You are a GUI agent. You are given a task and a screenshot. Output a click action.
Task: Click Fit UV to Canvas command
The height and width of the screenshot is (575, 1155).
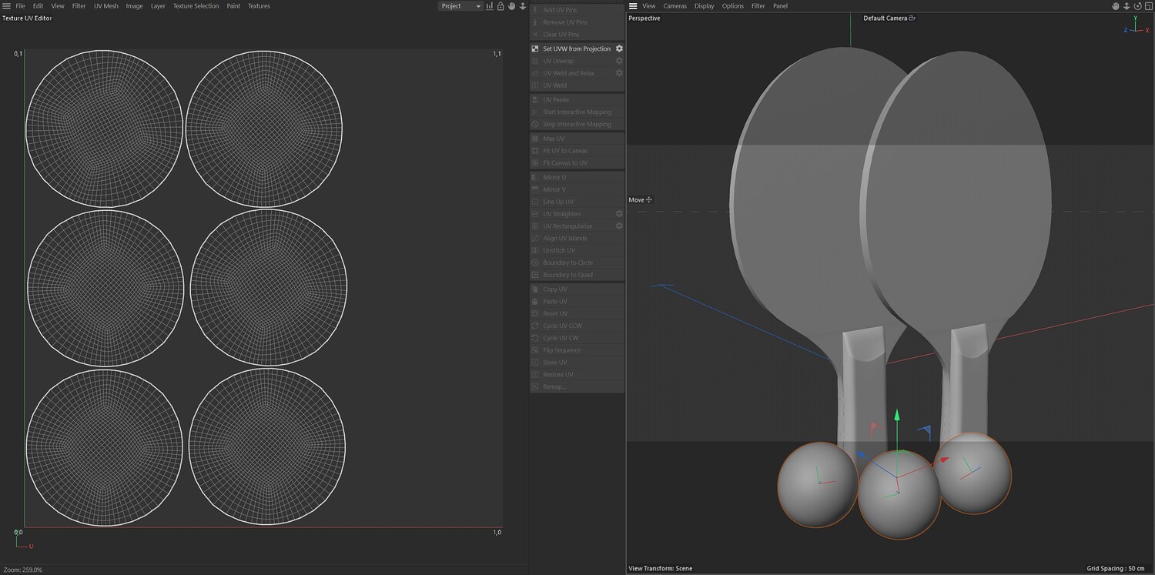565,151
